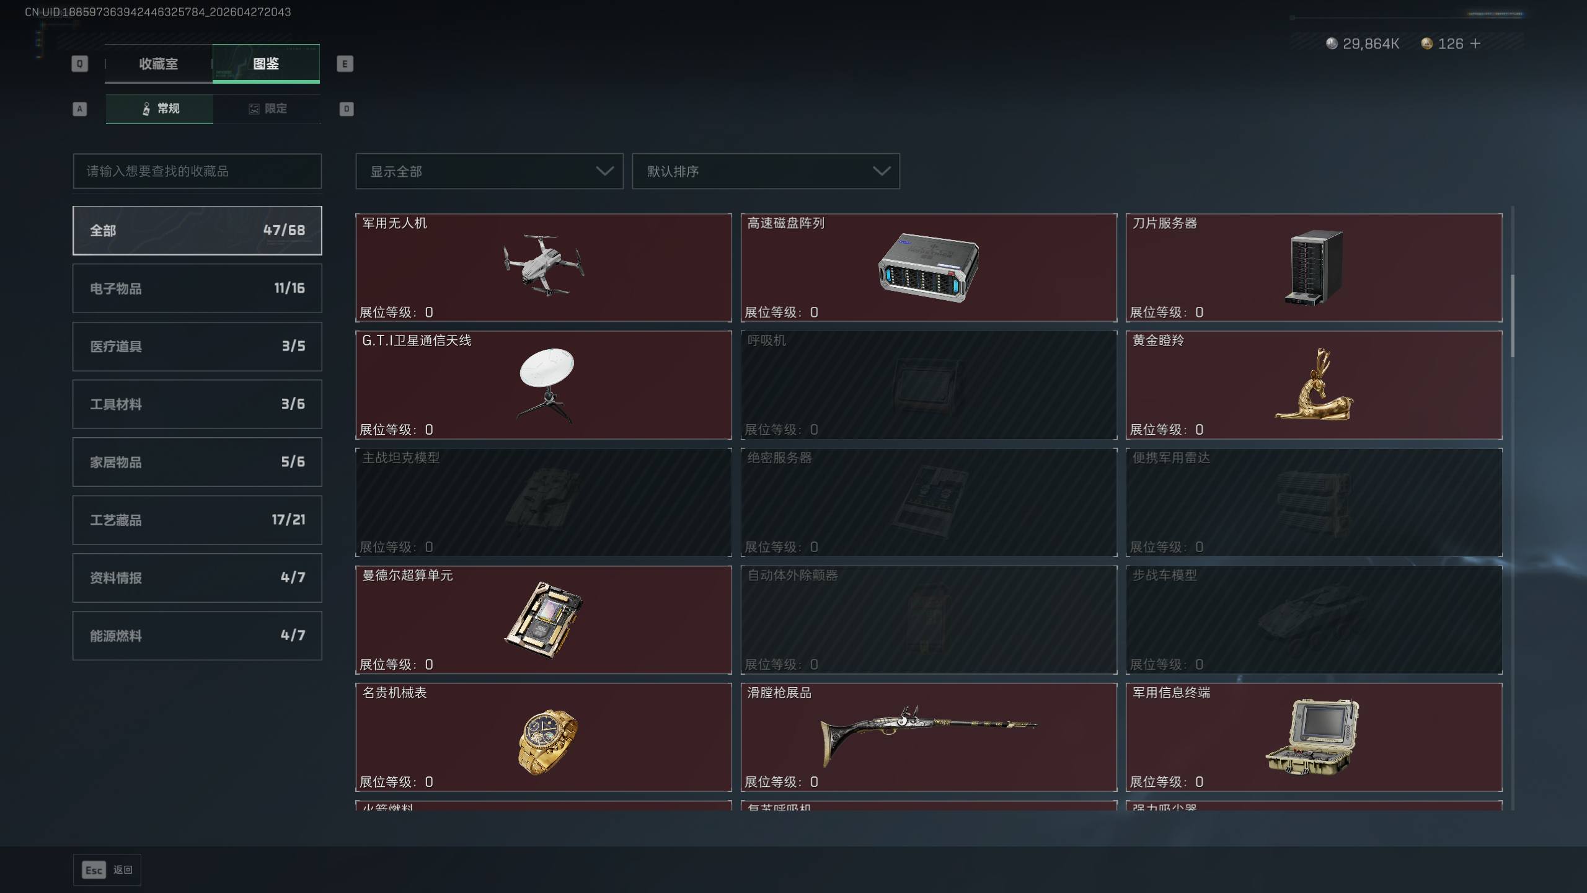
Task: Toggle the 限定 limited sub-tab
Action: (x=267, y=109)
